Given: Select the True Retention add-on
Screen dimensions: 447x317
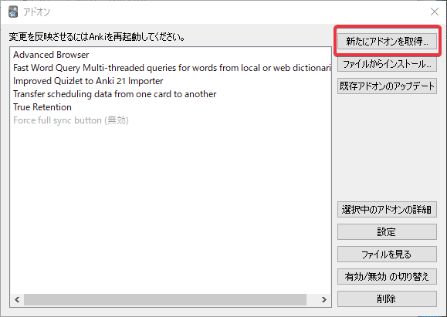Looking at the screenshot, I should 171,107.
